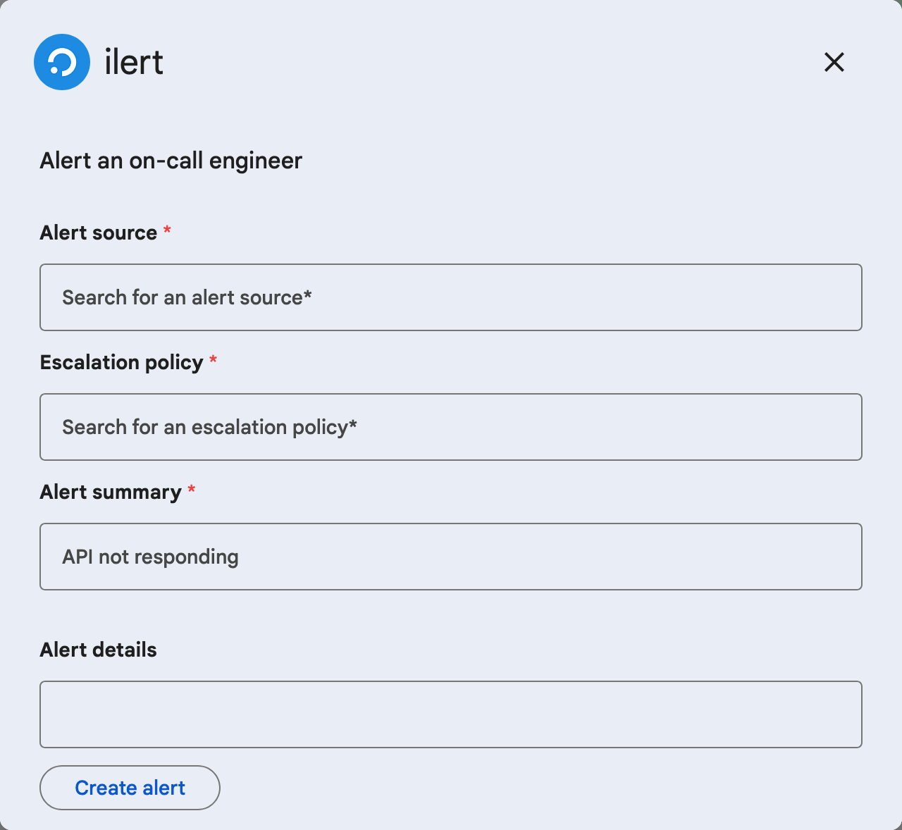Close the ilert dialog with the X
Viewport: 902px width, 830px height.
834,62
